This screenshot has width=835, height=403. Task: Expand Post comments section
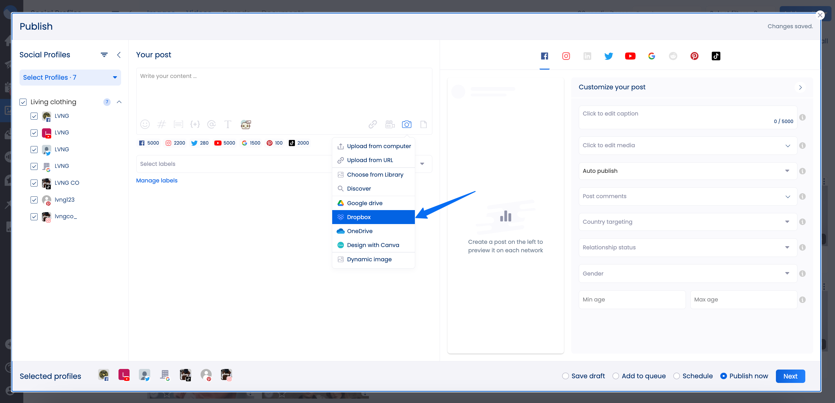point(687,196)
